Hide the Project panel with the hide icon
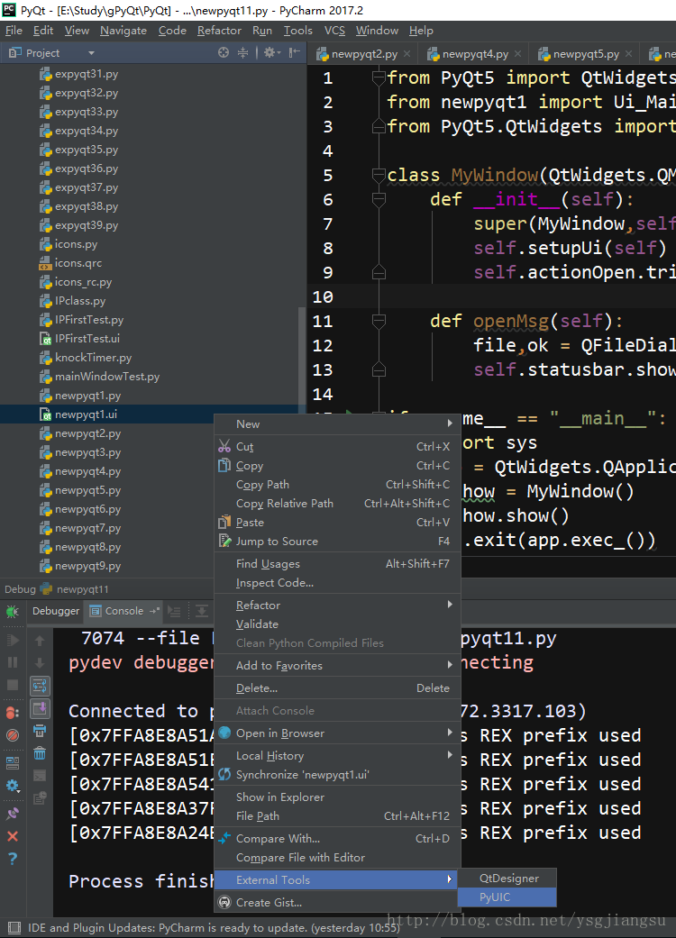The image size is (676, 938). (x=295, y=52)
